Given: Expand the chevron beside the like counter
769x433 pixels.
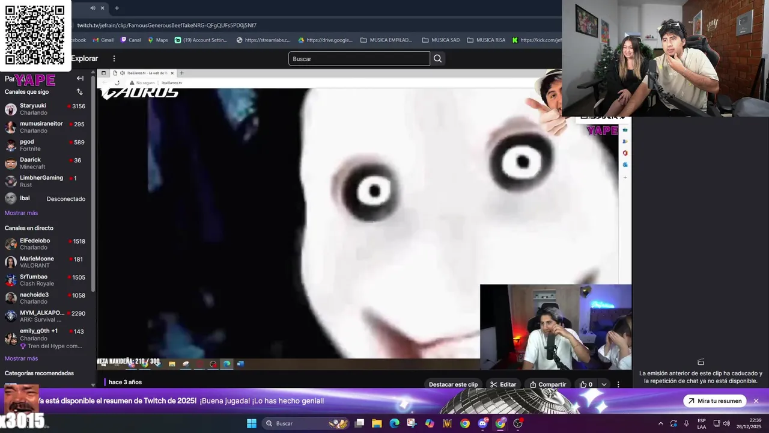Looking at the screenshot, I should [604, 384].
